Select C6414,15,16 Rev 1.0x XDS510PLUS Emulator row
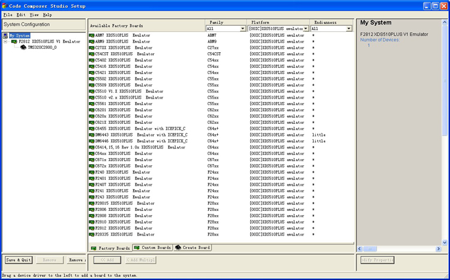This screenshot has height=280, width=450. [x=221, y=147]
